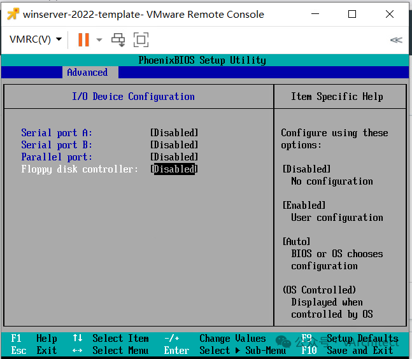Click the [Auto] help option text
The image size is (412, 359).
pos(296,241)
